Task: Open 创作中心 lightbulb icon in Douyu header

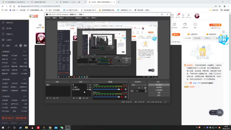Action: [189, 15]
